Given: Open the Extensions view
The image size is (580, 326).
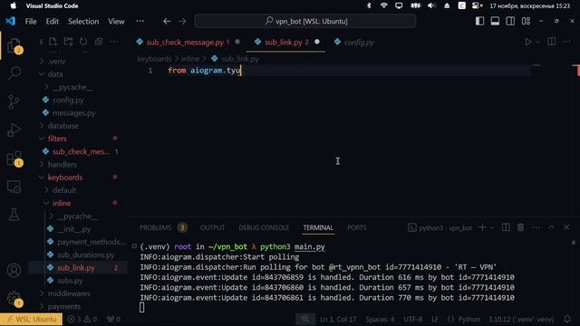Looking at the screenshot, I should click(14, 158).
